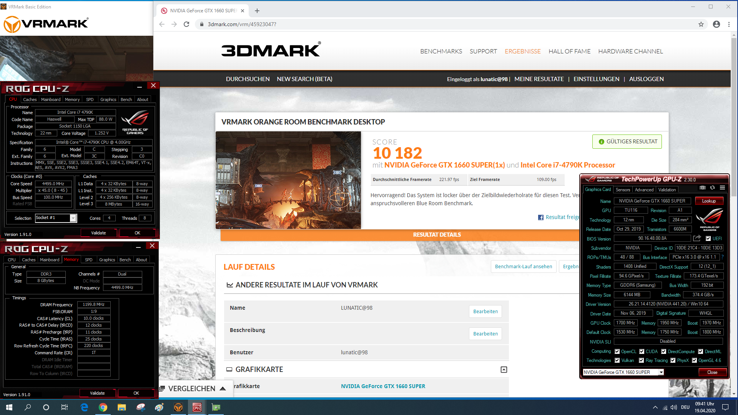Click the GPU-Z refresh icon
Image resolution: width=738 pixels, height=415 pixels.
(x=712, y=188)
